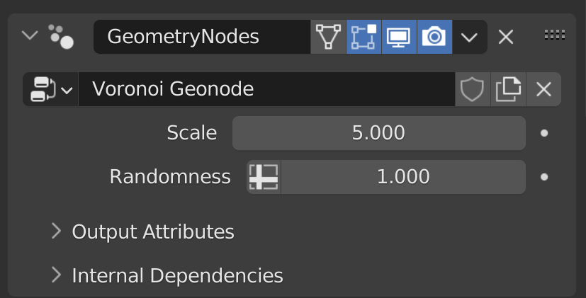
Task: Toggle Randomness attribute input icon
Action: (264, 177)
